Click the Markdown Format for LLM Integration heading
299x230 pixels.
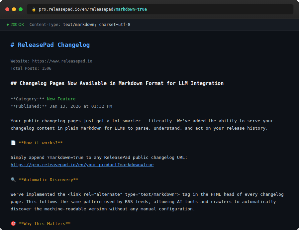(x=117, y=83)
